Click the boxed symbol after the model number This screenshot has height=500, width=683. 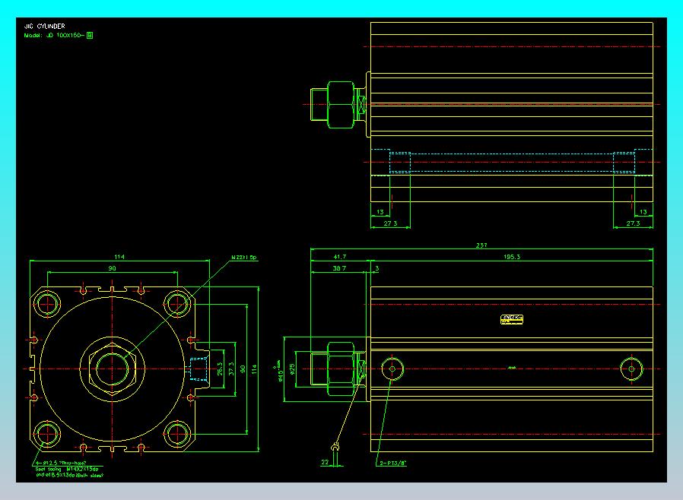tap(90, 35)
